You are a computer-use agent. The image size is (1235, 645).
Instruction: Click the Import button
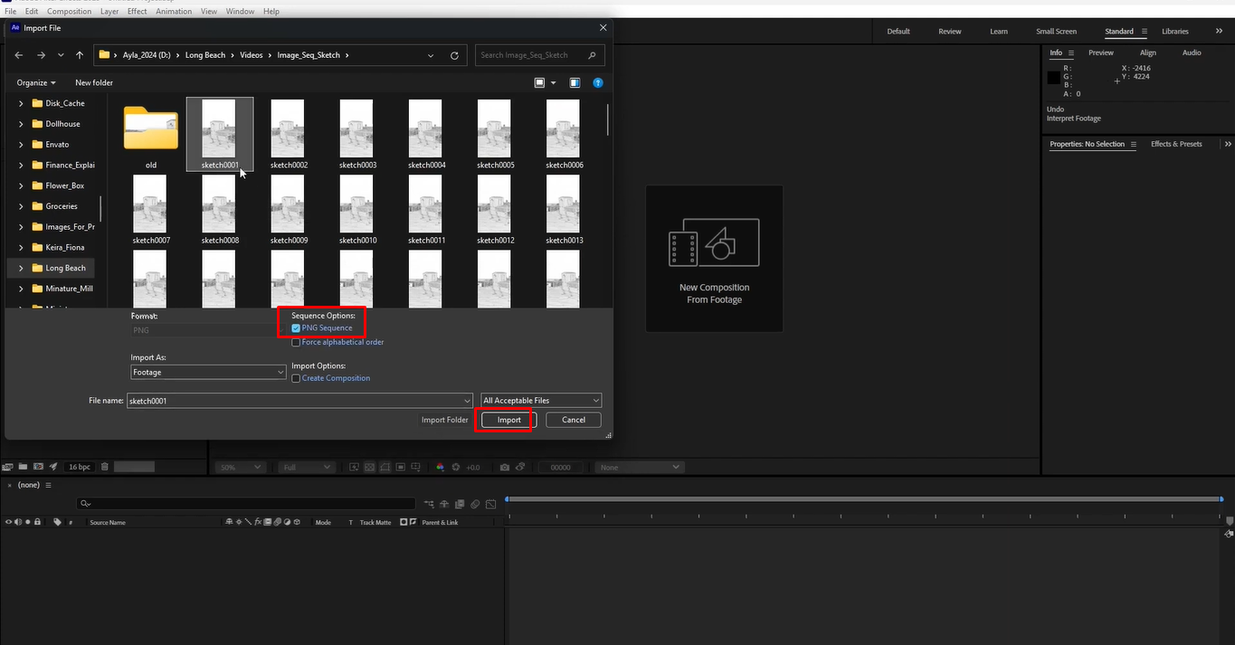(x=506, y=420)
